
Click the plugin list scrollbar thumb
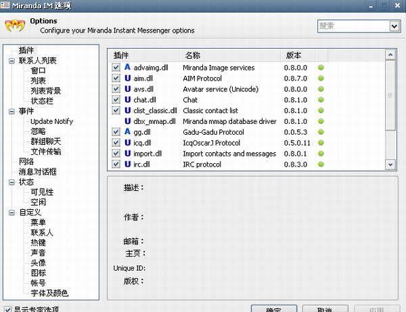coord(390,95)
